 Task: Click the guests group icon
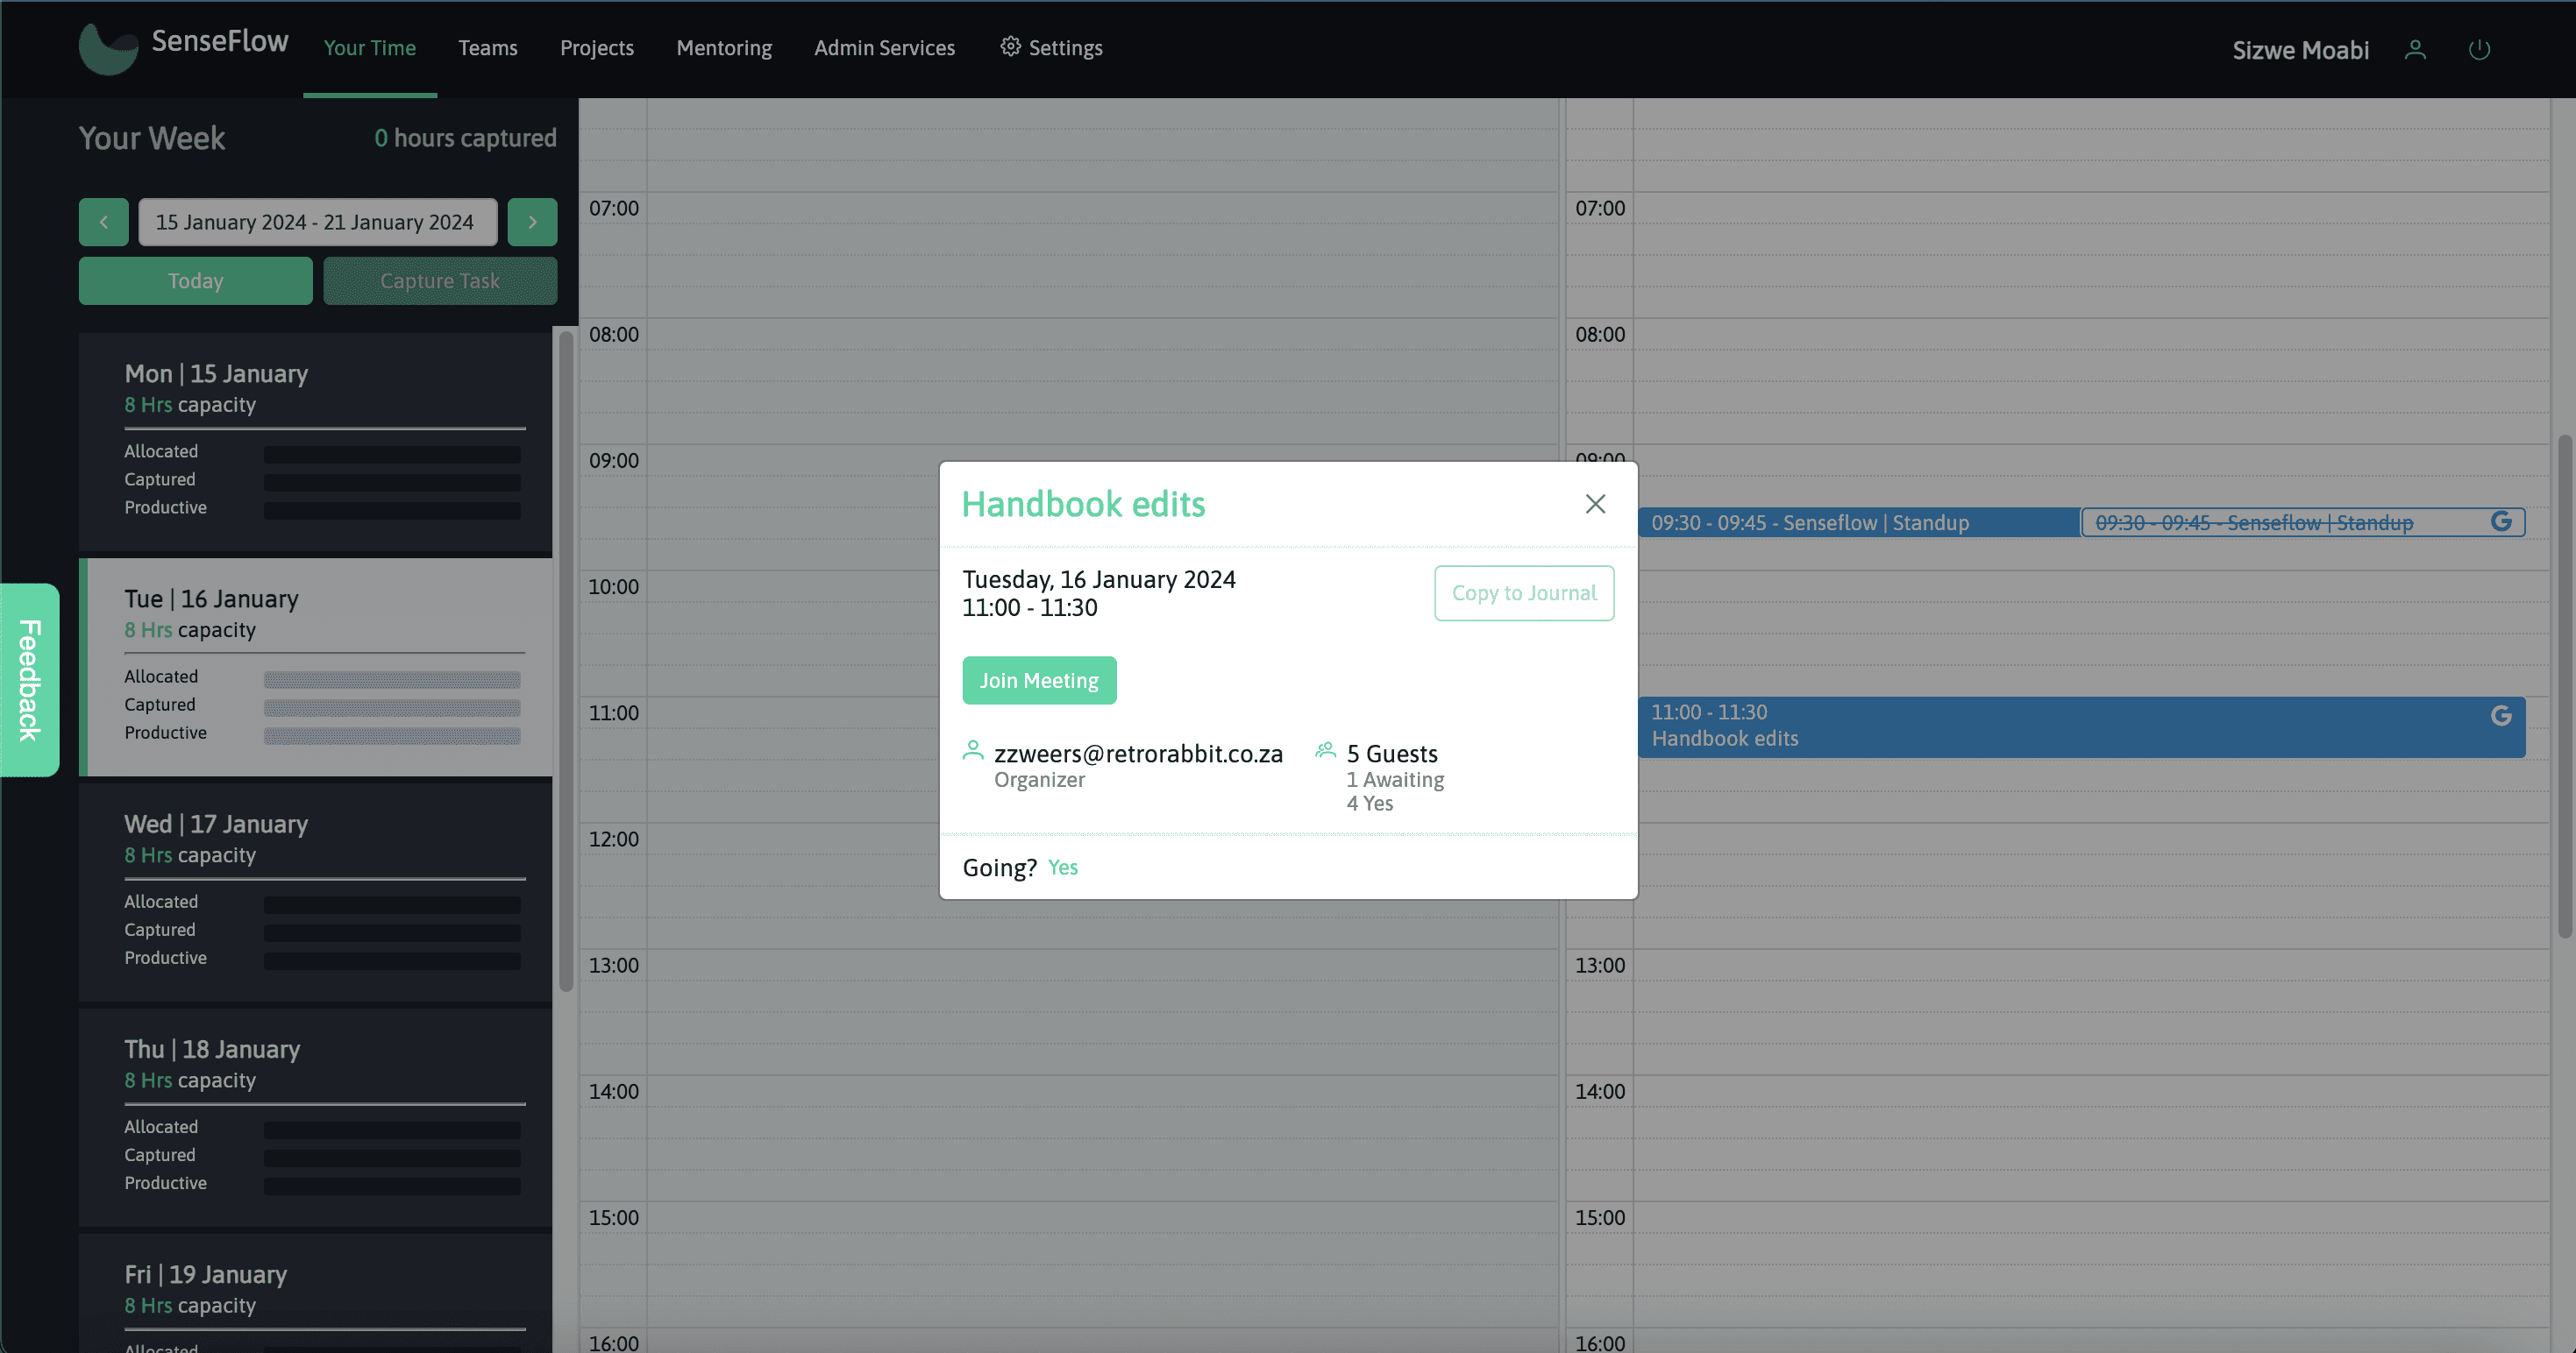point(1325,750)
